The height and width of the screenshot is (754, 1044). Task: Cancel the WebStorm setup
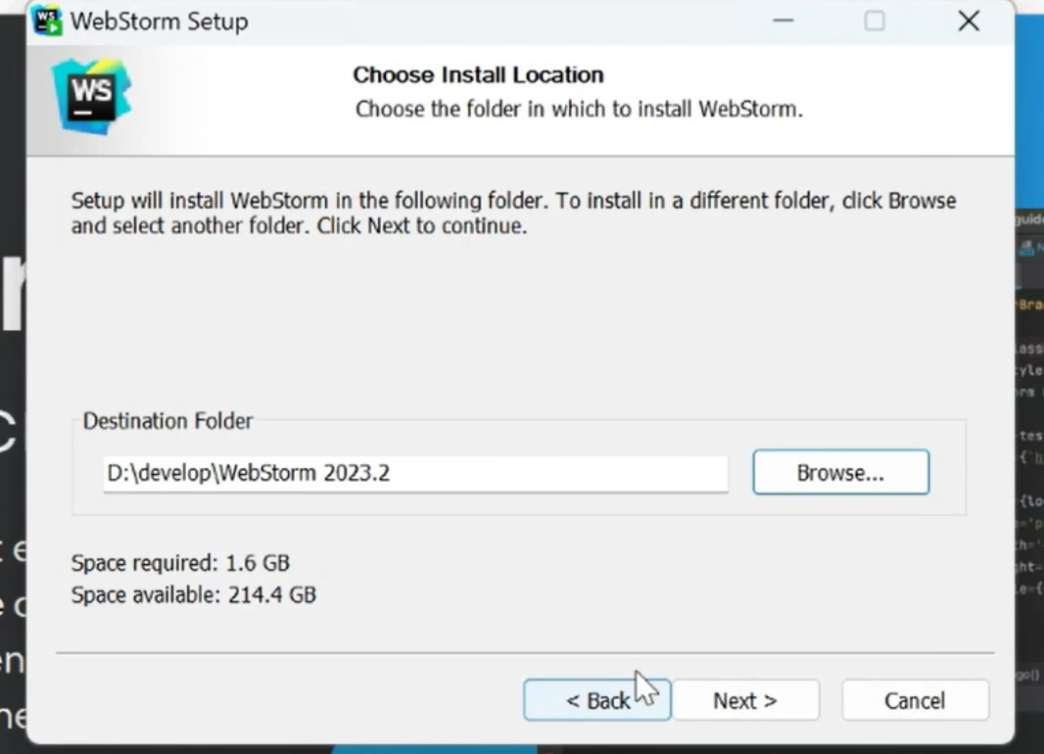(x=915, y=700)
